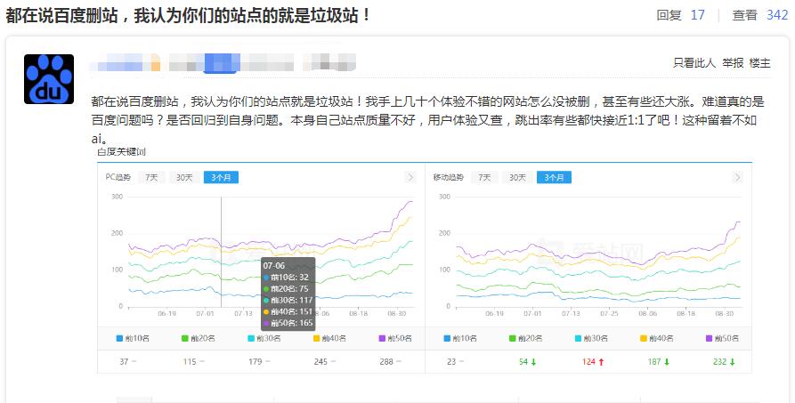Toggle 前30名 series in PC chart legend
Image resolution: width=795 pixels, height=403 pixels.
[x=264, y=338]
